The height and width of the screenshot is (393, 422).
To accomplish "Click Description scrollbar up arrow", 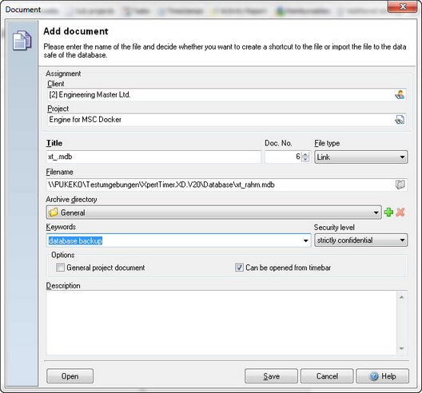I will 402,297.
